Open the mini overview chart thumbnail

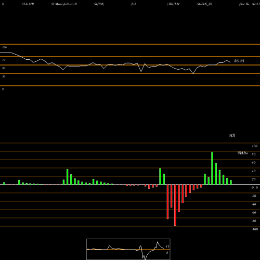tap(128, 249)
